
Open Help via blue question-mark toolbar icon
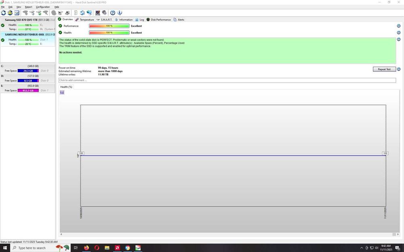(113, 12)
